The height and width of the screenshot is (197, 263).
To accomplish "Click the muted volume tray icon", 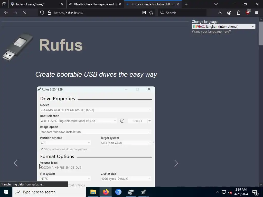I will pyautogui.click(x=230, y=192).
